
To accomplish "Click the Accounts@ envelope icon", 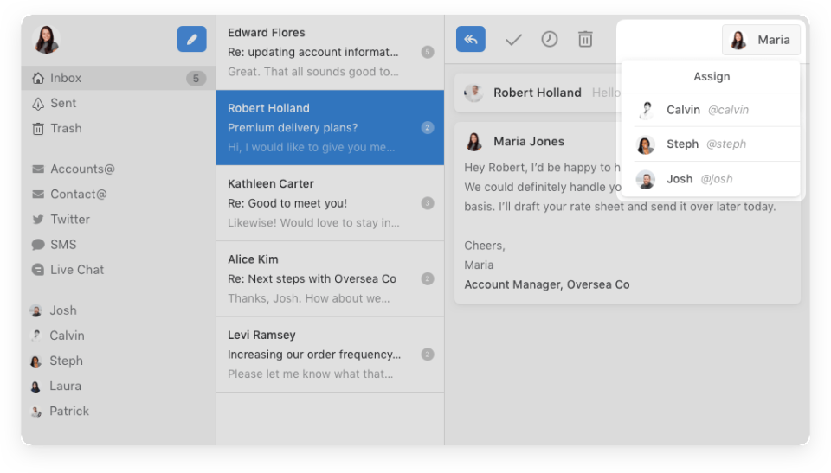I will [37, 169].
